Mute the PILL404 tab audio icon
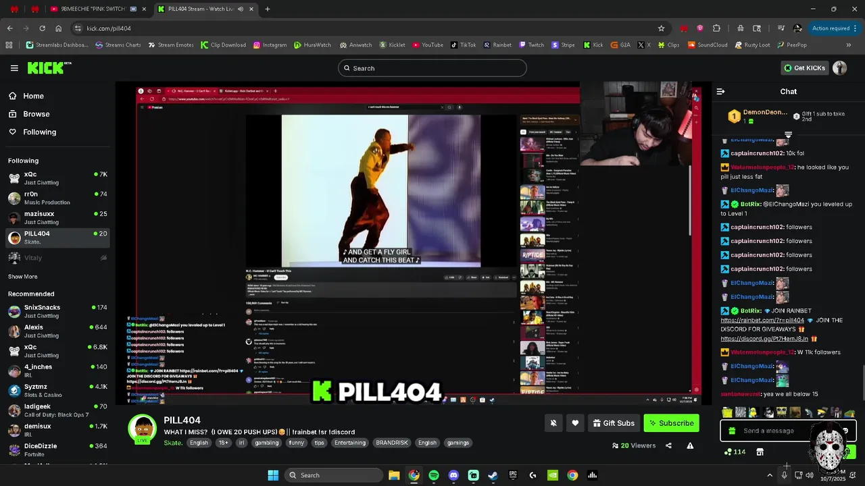 click(x=240, y=9)
